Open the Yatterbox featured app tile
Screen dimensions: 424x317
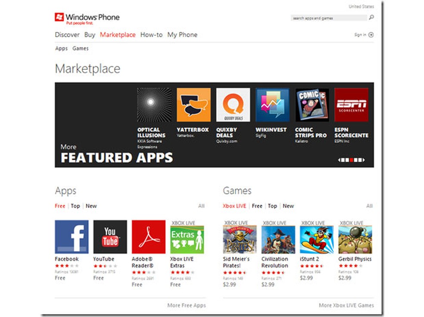(193, 104)
